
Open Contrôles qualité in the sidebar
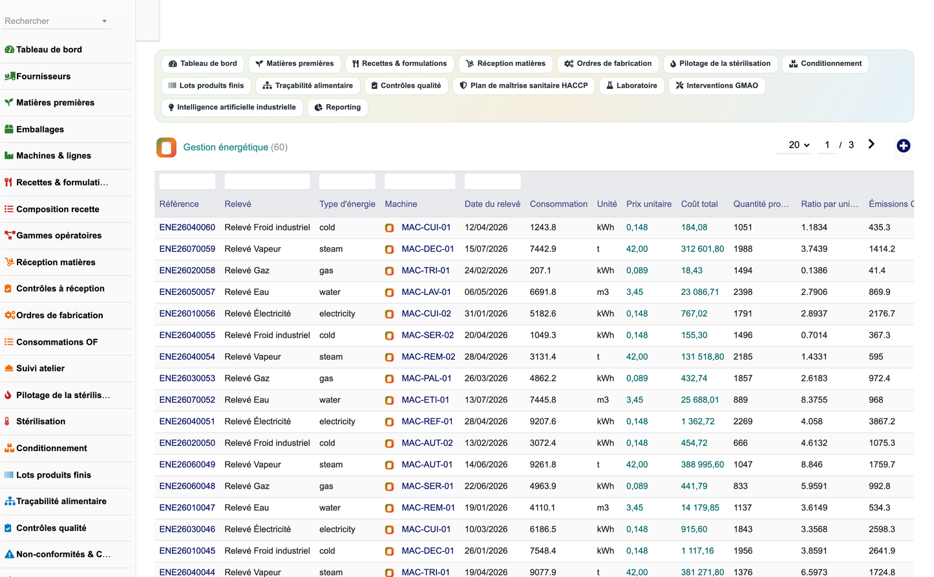(x=51, y=528)
